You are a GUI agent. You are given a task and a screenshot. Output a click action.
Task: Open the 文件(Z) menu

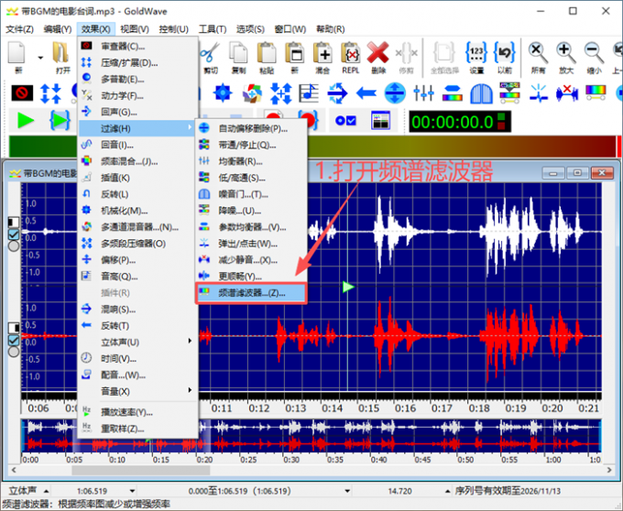19,29
